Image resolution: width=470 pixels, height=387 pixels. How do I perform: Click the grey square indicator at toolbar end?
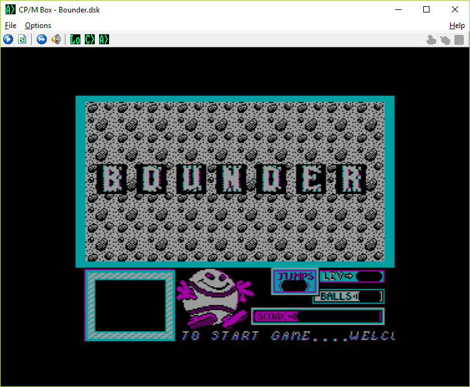point(459,40)
